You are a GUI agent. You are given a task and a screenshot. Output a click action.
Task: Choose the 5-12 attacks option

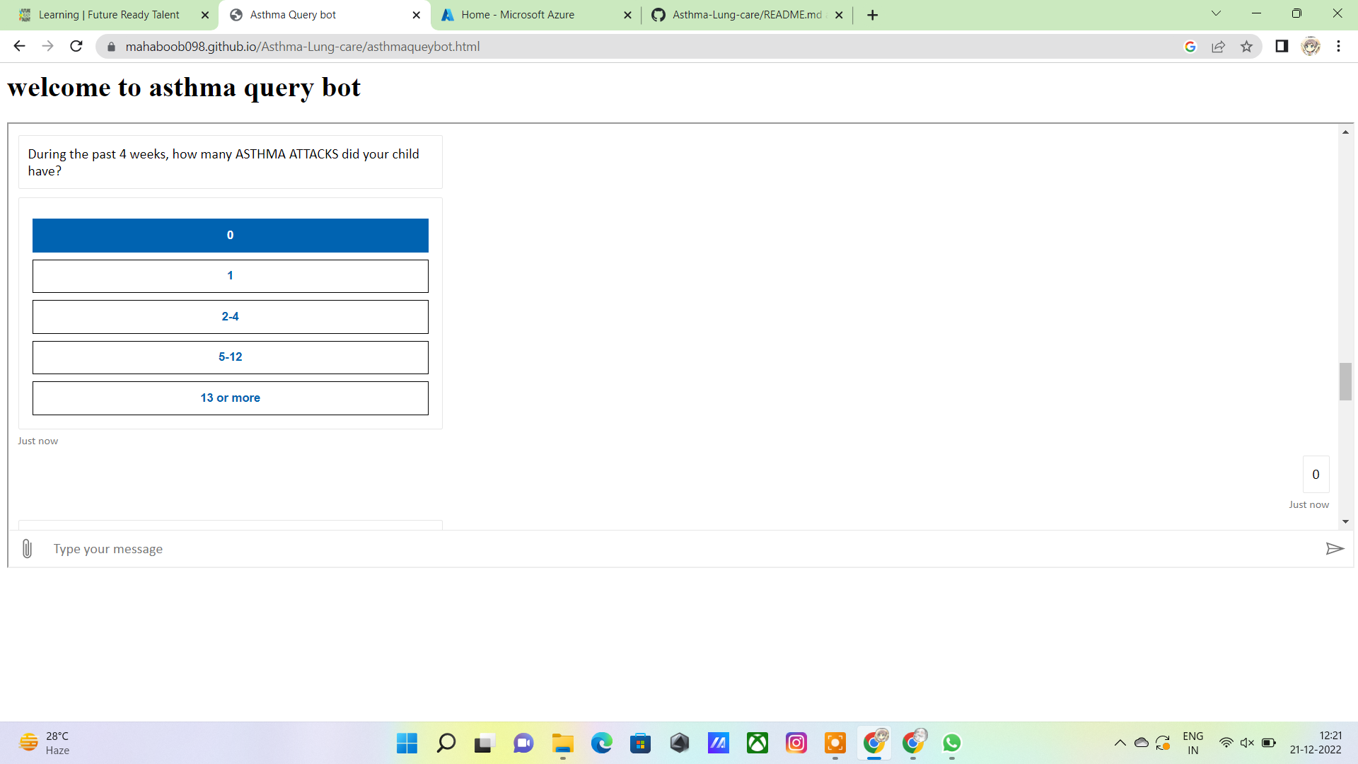[x=230, y=357]
